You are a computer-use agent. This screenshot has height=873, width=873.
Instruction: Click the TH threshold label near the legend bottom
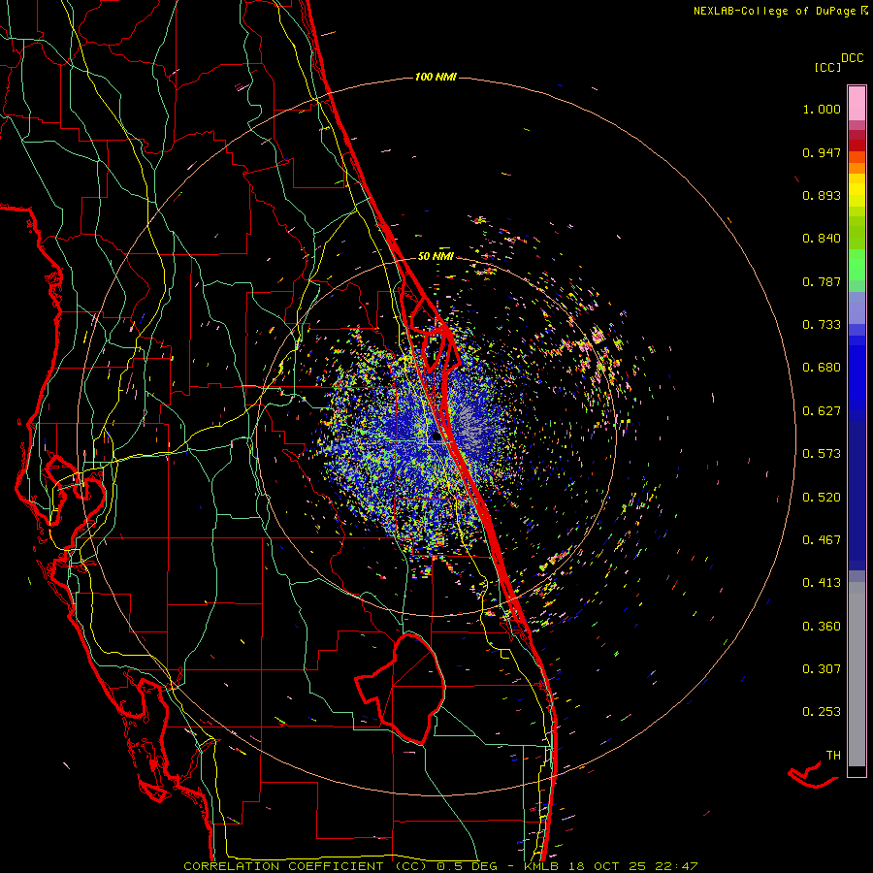tap(833, 756)
